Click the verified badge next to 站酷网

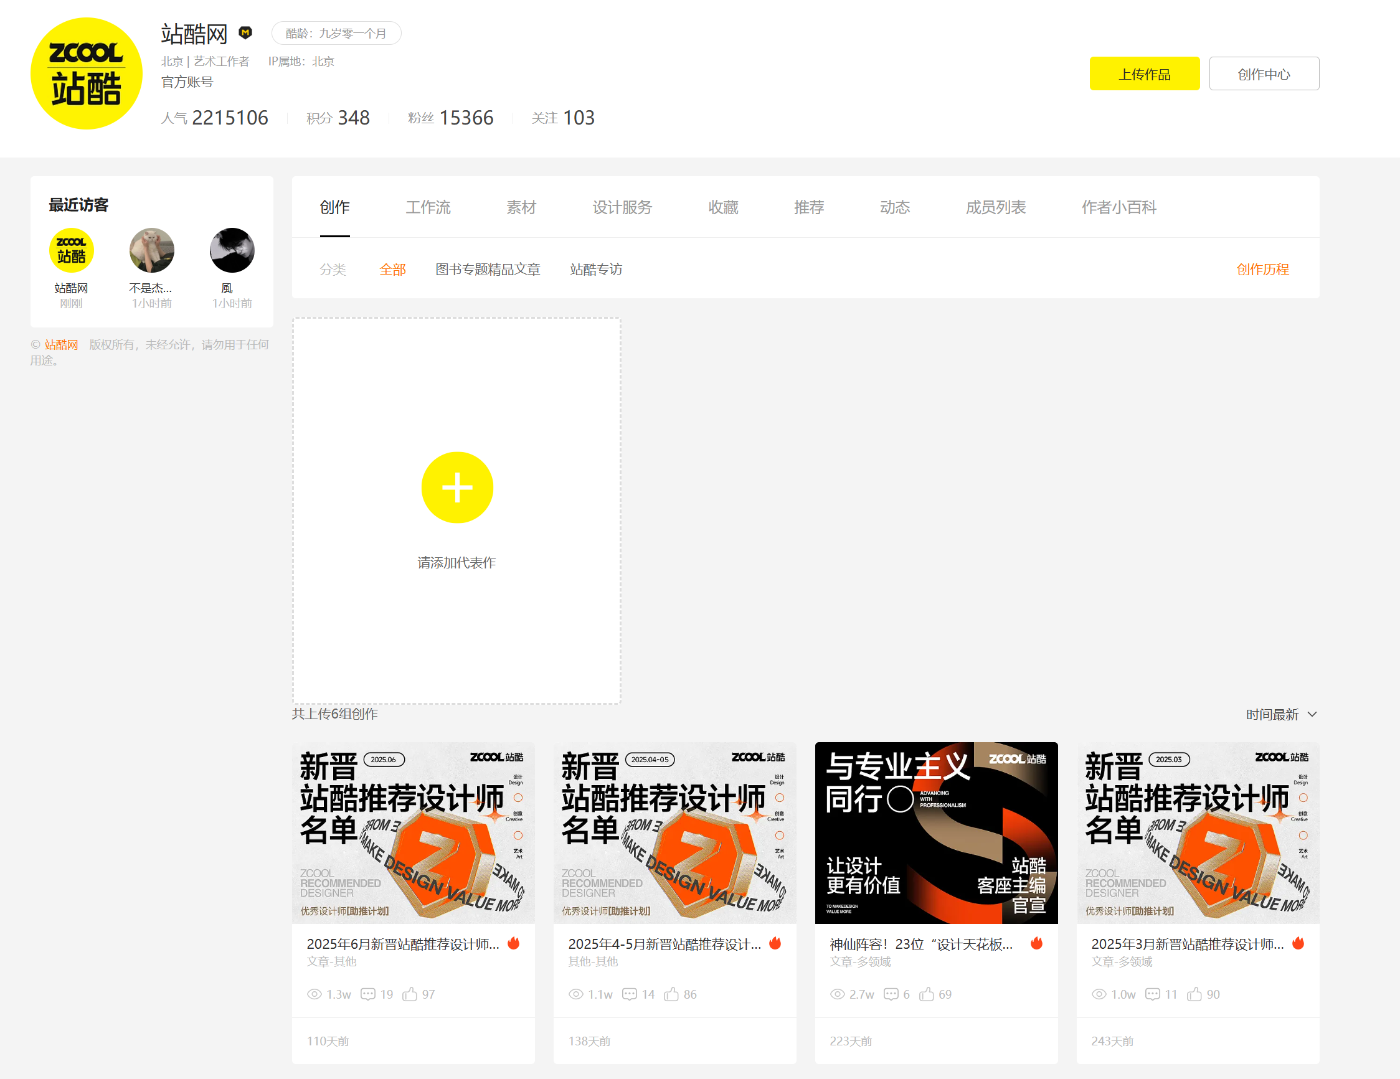[245, 32]
